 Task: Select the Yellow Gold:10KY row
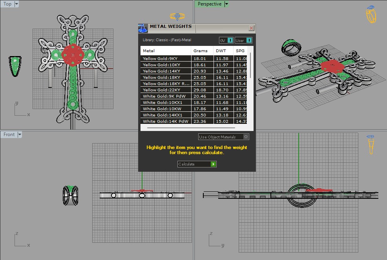click(x=194, y=65)
